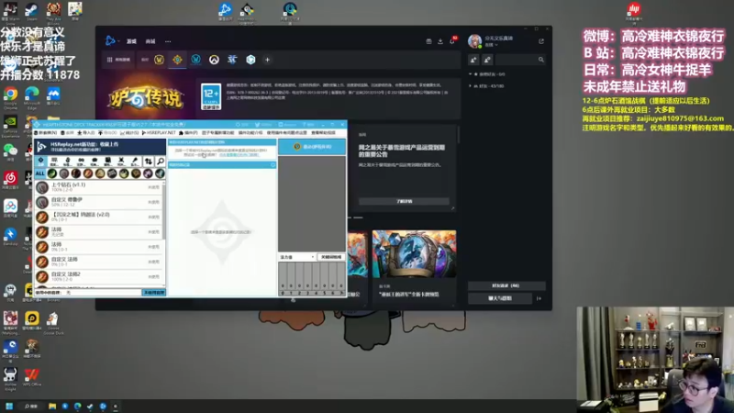Viewport: 734px width, 413px height.
Task: Filter decks by the green Demon Hunter class icon
Action: 52,173
